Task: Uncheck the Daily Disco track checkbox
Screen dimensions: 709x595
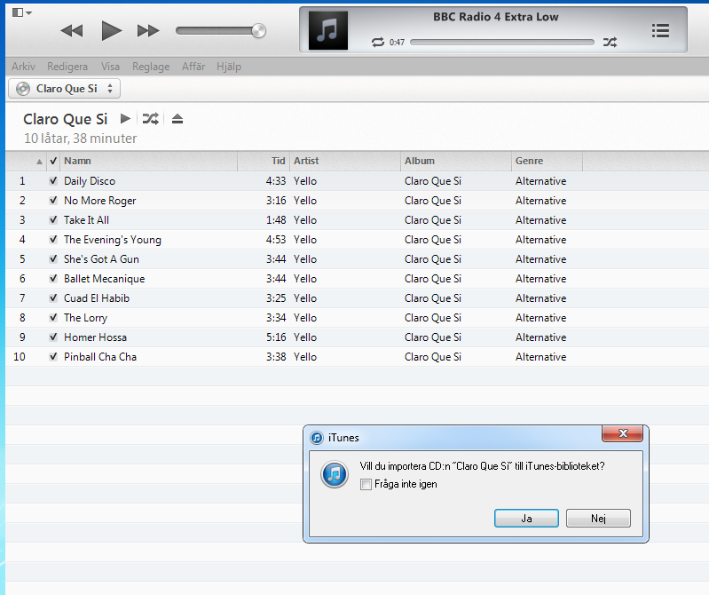Action: [x=53, y=181]
